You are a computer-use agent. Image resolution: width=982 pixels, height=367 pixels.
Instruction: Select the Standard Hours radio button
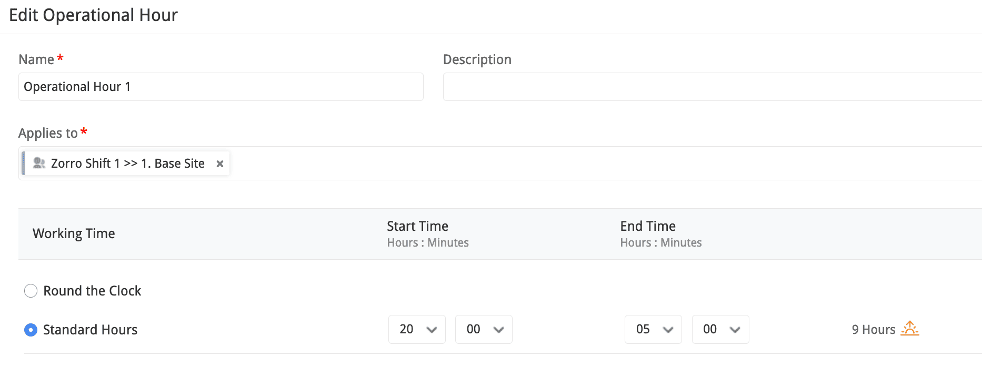click(x=31, y=330)
